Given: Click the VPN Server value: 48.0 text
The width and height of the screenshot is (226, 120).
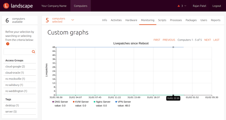Looking at the screenshot, I should click(124, 106).
